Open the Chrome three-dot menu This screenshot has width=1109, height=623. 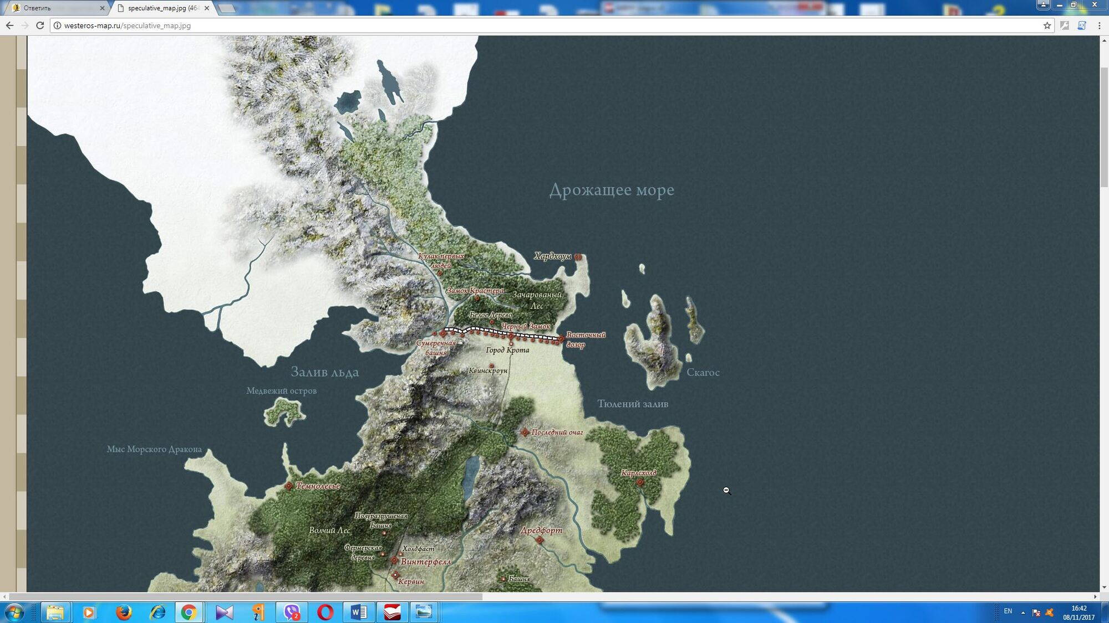click(1099, 25)
